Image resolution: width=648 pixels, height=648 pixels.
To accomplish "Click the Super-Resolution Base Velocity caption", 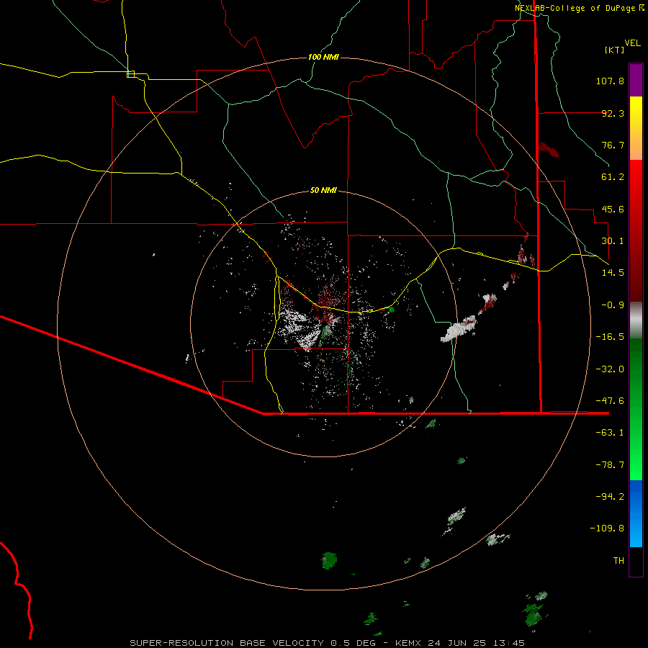I will click(328, 643).
